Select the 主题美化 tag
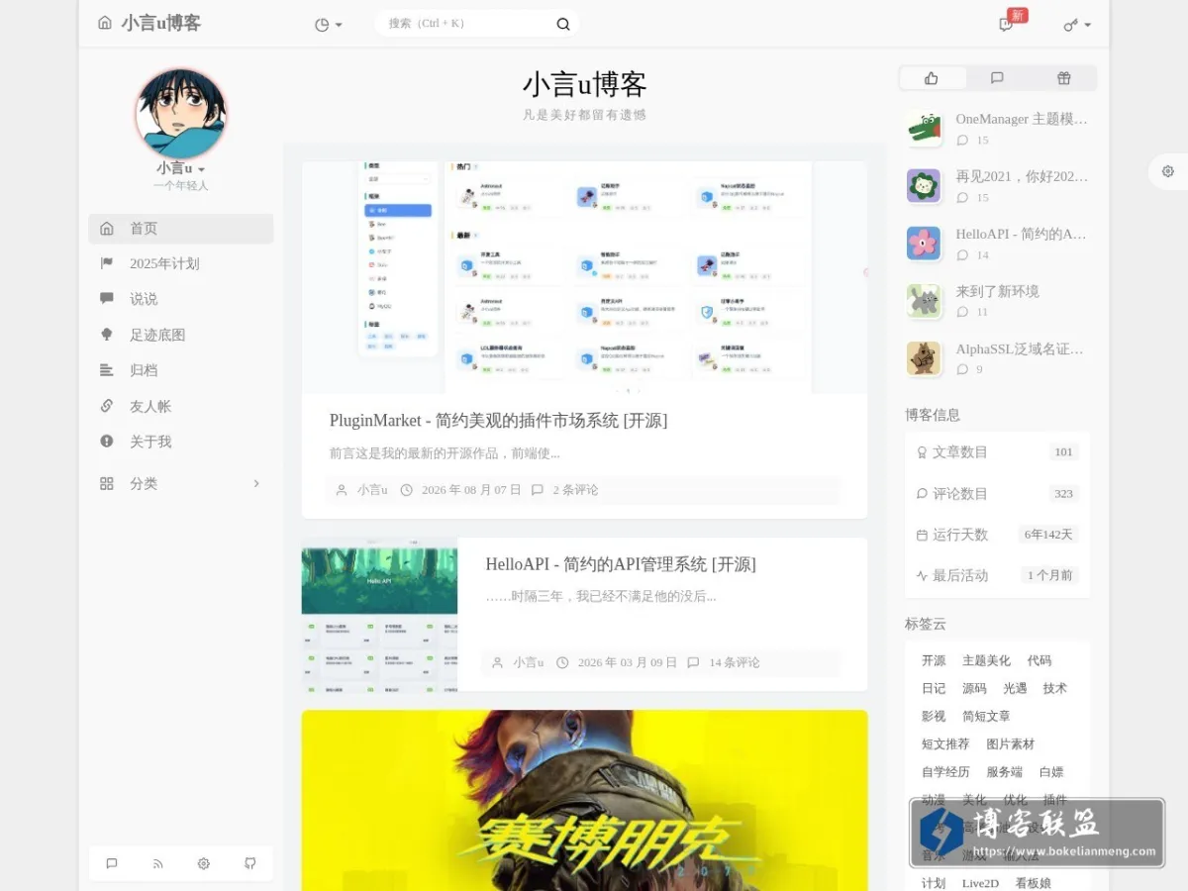This screenshot has width=1188, height=891. coord(986,660)
